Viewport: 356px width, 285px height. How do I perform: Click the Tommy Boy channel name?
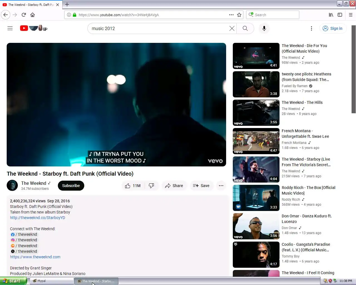coord(291,256)
